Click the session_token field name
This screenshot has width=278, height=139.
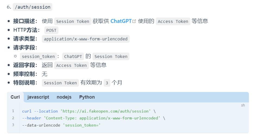tap(38, 57)
